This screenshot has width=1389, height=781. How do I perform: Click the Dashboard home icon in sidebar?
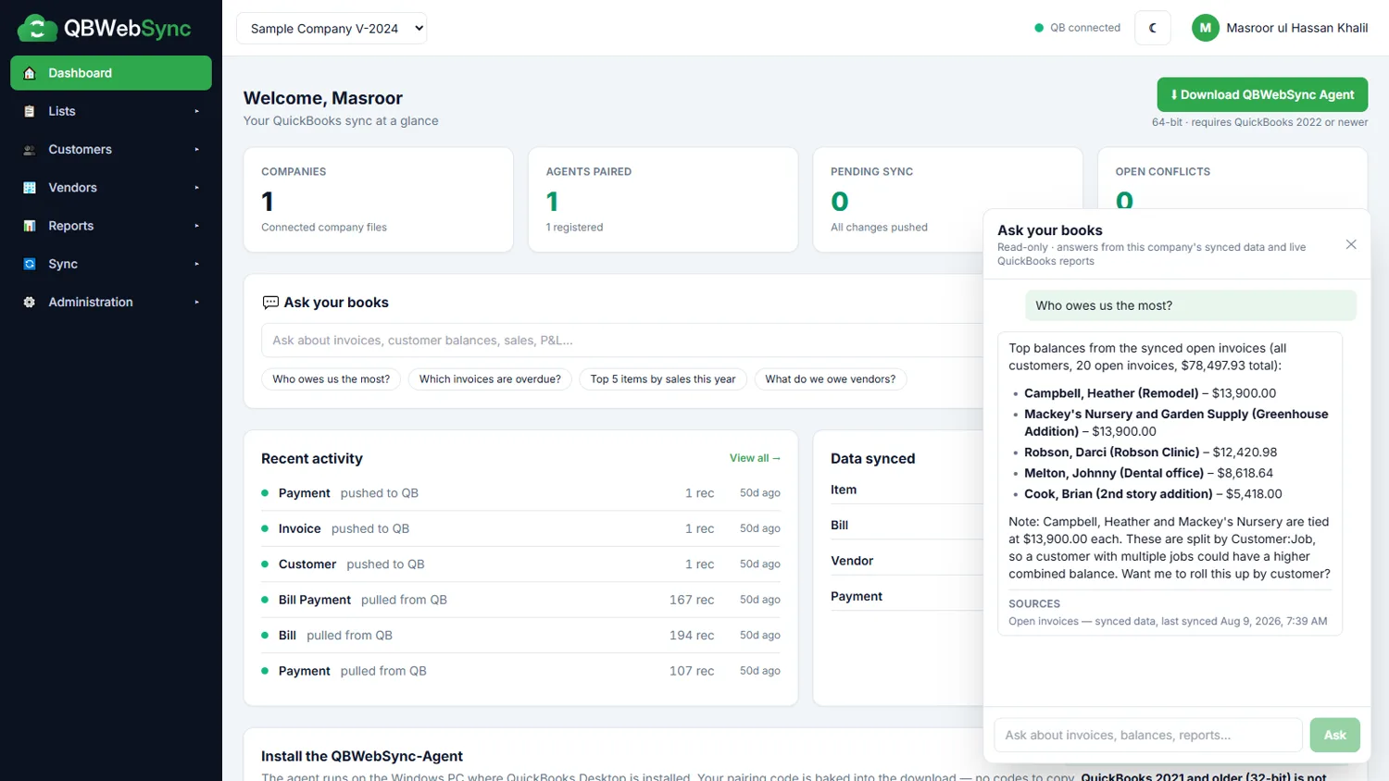pyautogui.click(x=30, y=73)
